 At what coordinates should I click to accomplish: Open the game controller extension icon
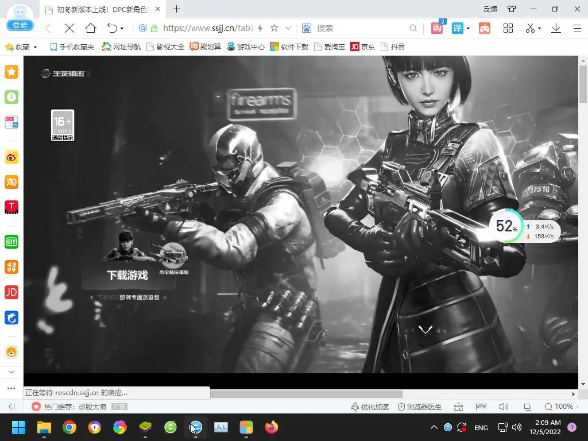[485, 28]
